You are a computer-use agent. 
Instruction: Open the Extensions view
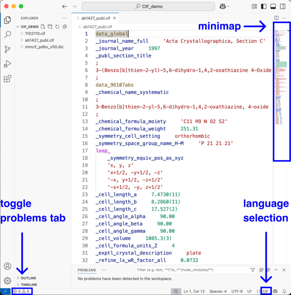pos(7,79)
